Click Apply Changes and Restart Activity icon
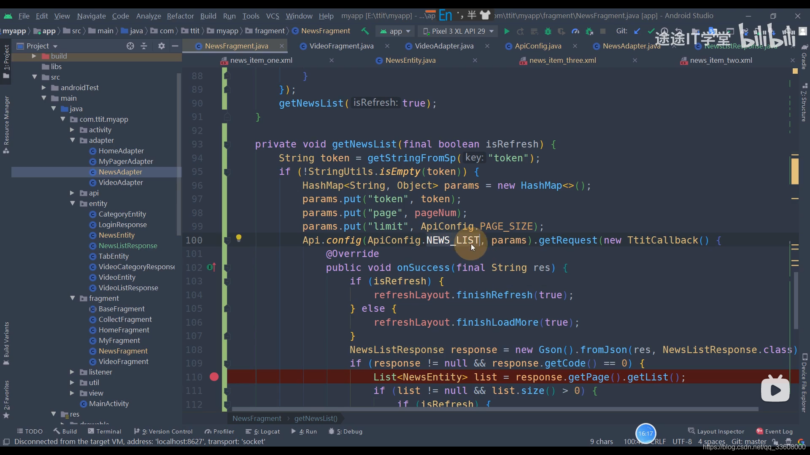The width and height of the screenshot is (810, 455). 521,31
